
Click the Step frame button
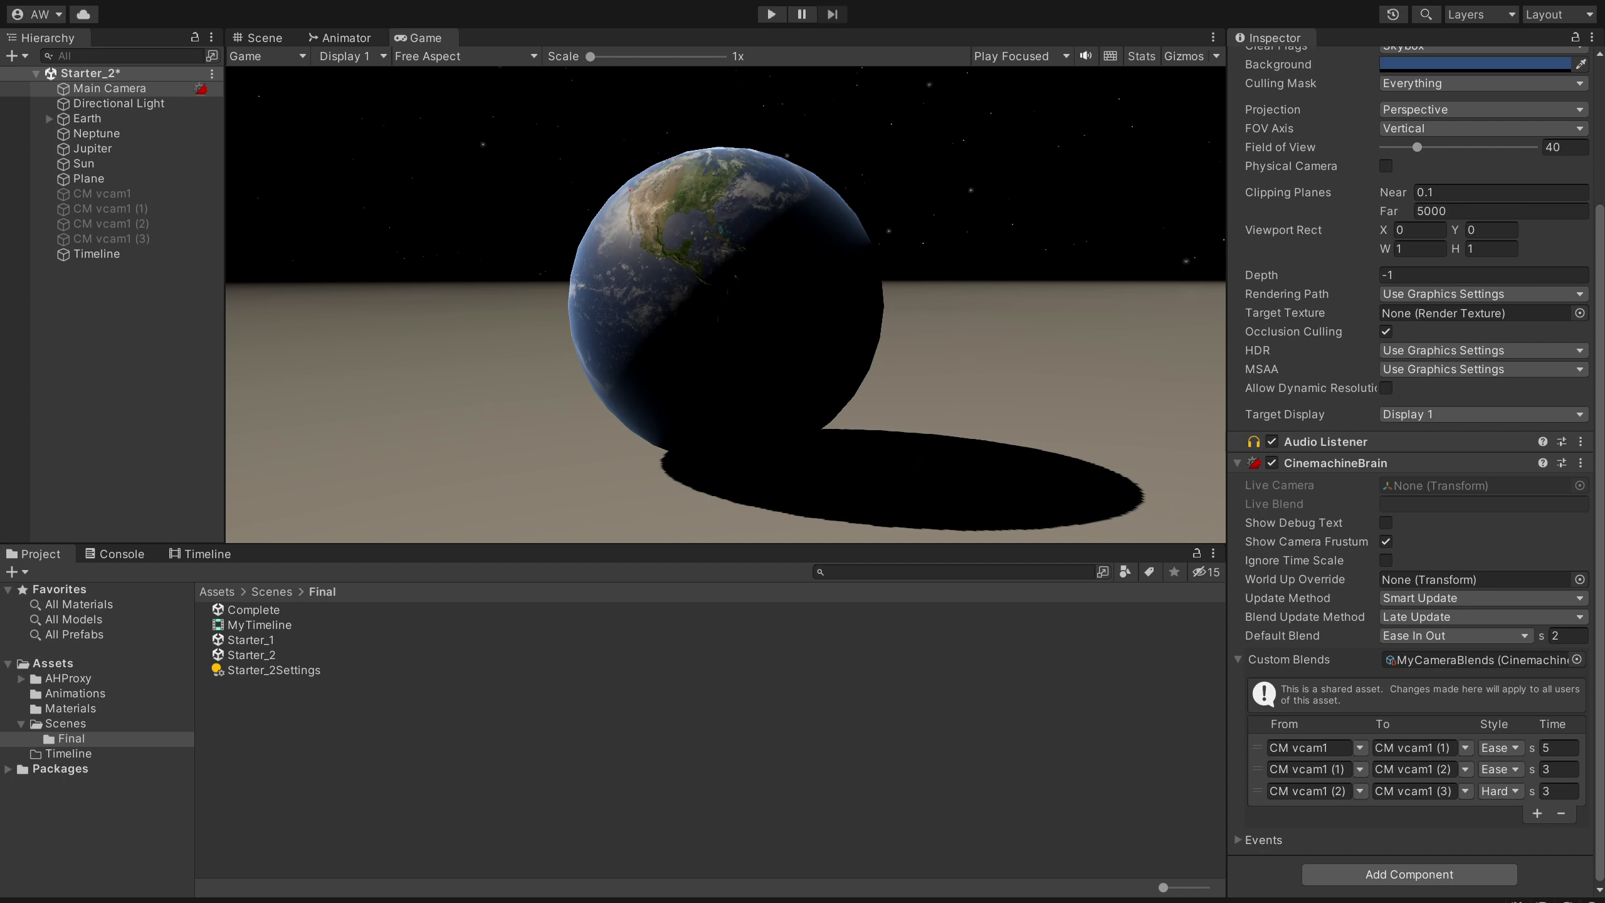(x=832, y=14)
